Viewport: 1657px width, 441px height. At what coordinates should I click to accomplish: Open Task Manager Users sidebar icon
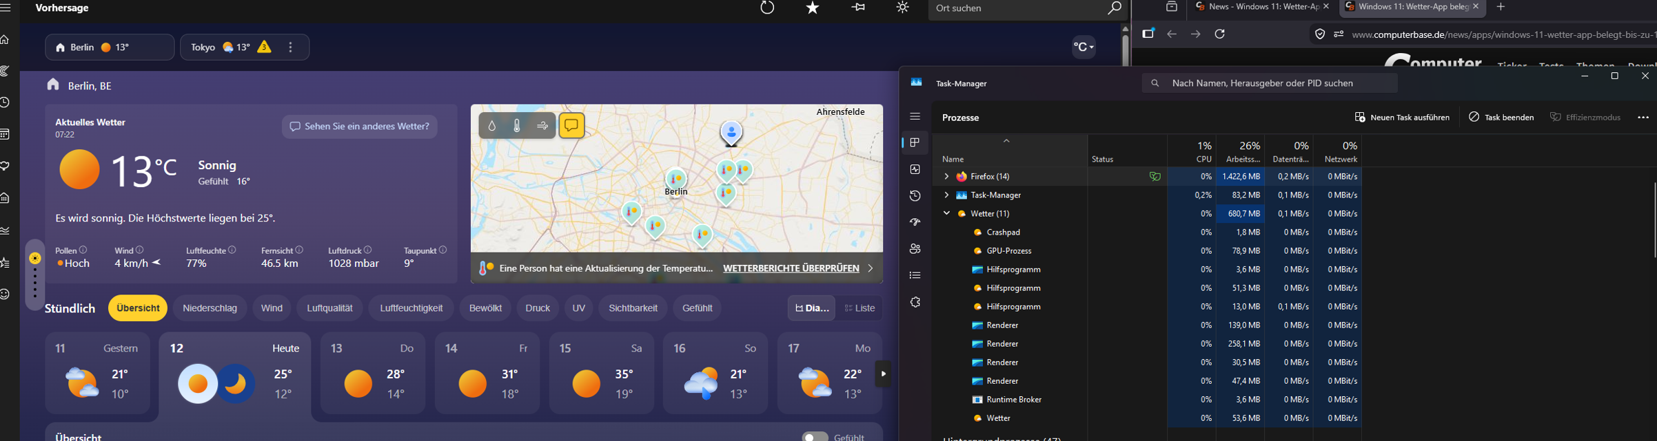(915, 249)
